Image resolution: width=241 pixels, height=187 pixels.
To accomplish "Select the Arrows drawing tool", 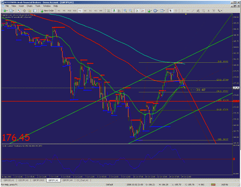I will point(219,11).
